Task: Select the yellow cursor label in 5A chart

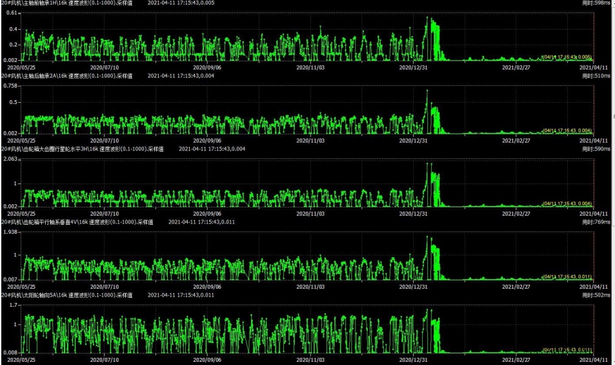Action: [566, 349]
